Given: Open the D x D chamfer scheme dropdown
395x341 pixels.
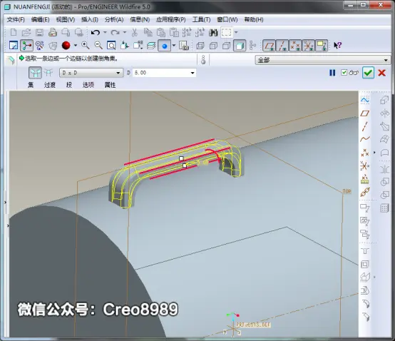Looking at the screenshot, I should tap(91, 73).
